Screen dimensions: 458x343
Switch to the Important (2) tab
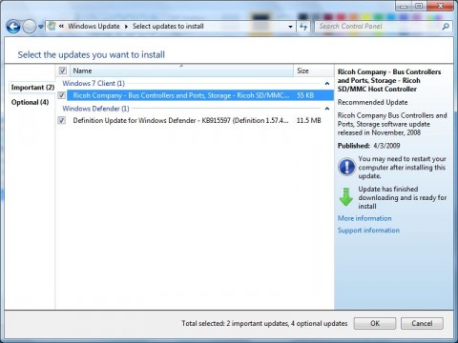tap(32, 88)
